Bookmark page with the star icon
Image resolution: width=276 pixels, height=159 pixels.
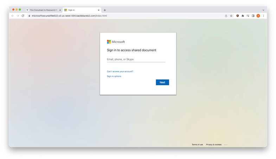[231, 16]
